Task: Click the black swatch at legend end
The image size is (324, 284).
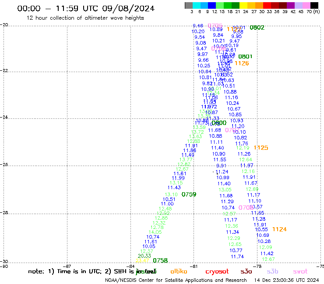Action: tap(314, 5)
